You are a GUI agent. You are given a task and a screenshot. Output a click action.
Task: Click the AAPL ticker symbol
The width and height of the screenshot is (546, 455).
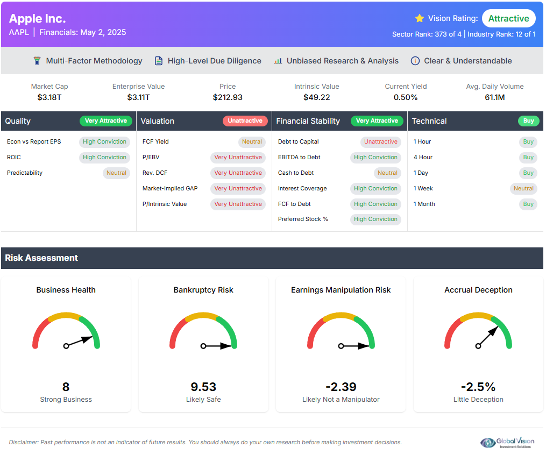pyautogui.click(x=19, y=32)
